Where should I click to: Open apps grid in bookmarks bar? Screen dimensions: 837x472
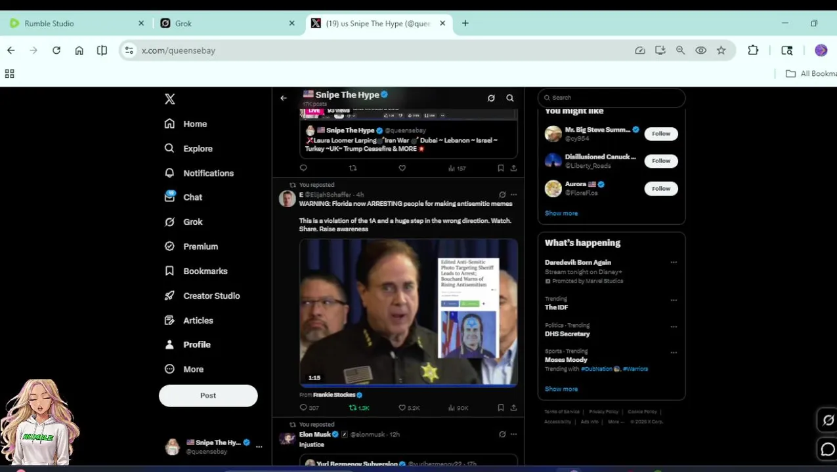click(x=9, y=74)
